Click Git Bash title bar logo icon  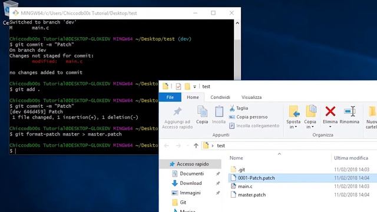[15, 13]
